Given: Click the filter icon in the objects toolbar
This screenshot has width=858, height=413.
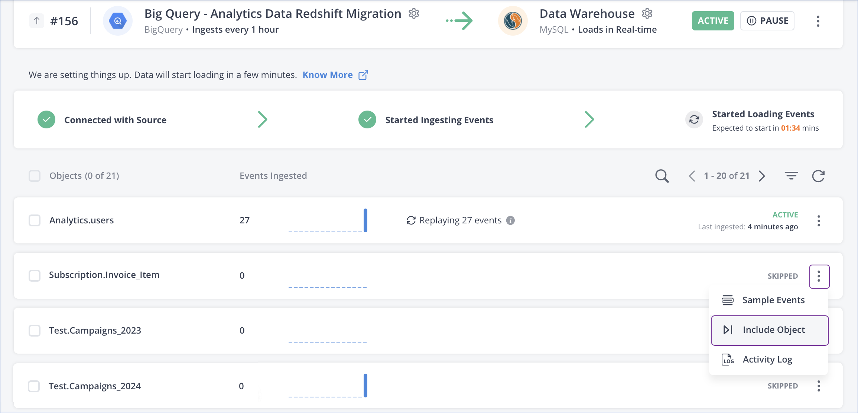Looking at the screenshot, I should click(x=792, y=176).
